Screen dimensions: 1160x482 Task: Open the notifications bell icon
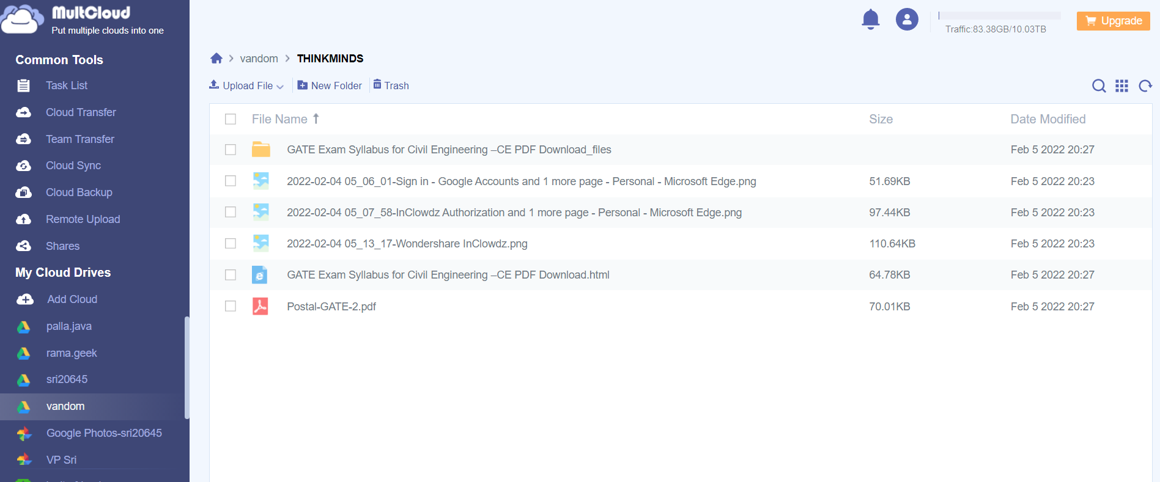pos(870,20)
